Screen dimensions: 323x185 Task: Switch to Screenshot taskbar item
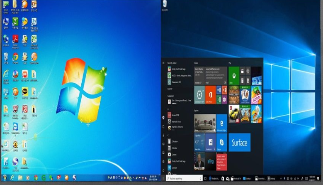click(x=260, y=178)
